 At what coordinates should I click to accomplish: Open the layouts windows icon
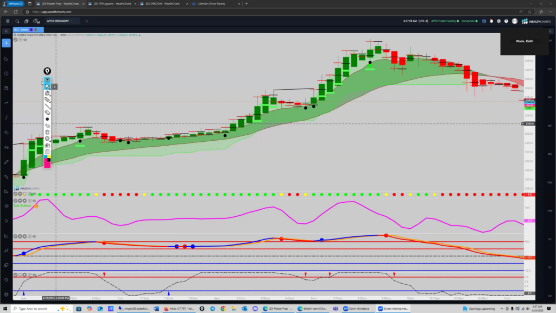click(26, 21)
